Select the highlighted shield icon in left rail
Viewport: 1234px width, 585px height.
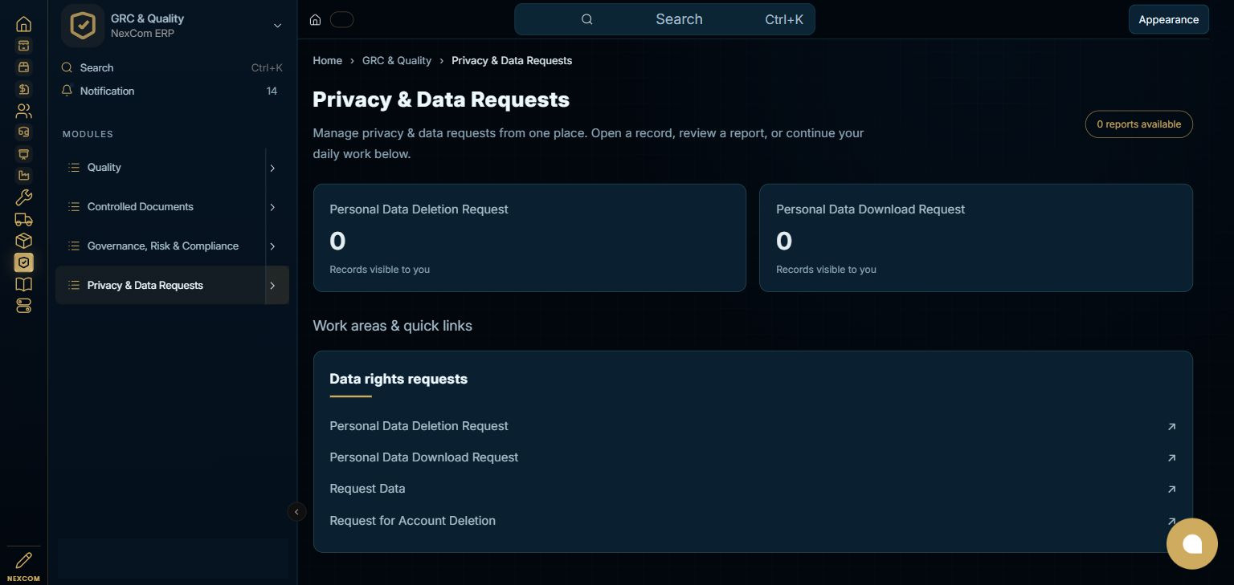click(x=24, y=262)
